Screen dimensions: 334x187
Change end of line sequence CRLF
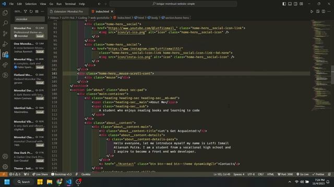coord(261,175)
